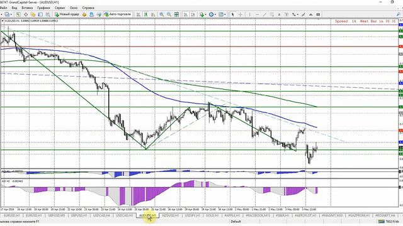Switch to the #SBER,H1 chart tab

(282, 215)
